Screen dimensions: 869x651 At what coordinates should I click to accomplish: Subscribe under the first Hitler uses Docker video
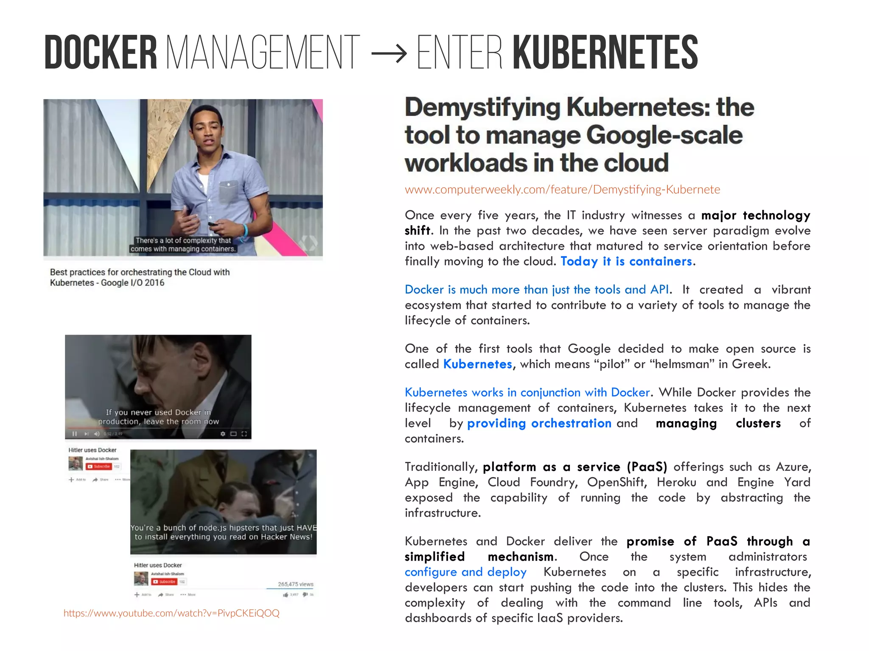point(99,467)
